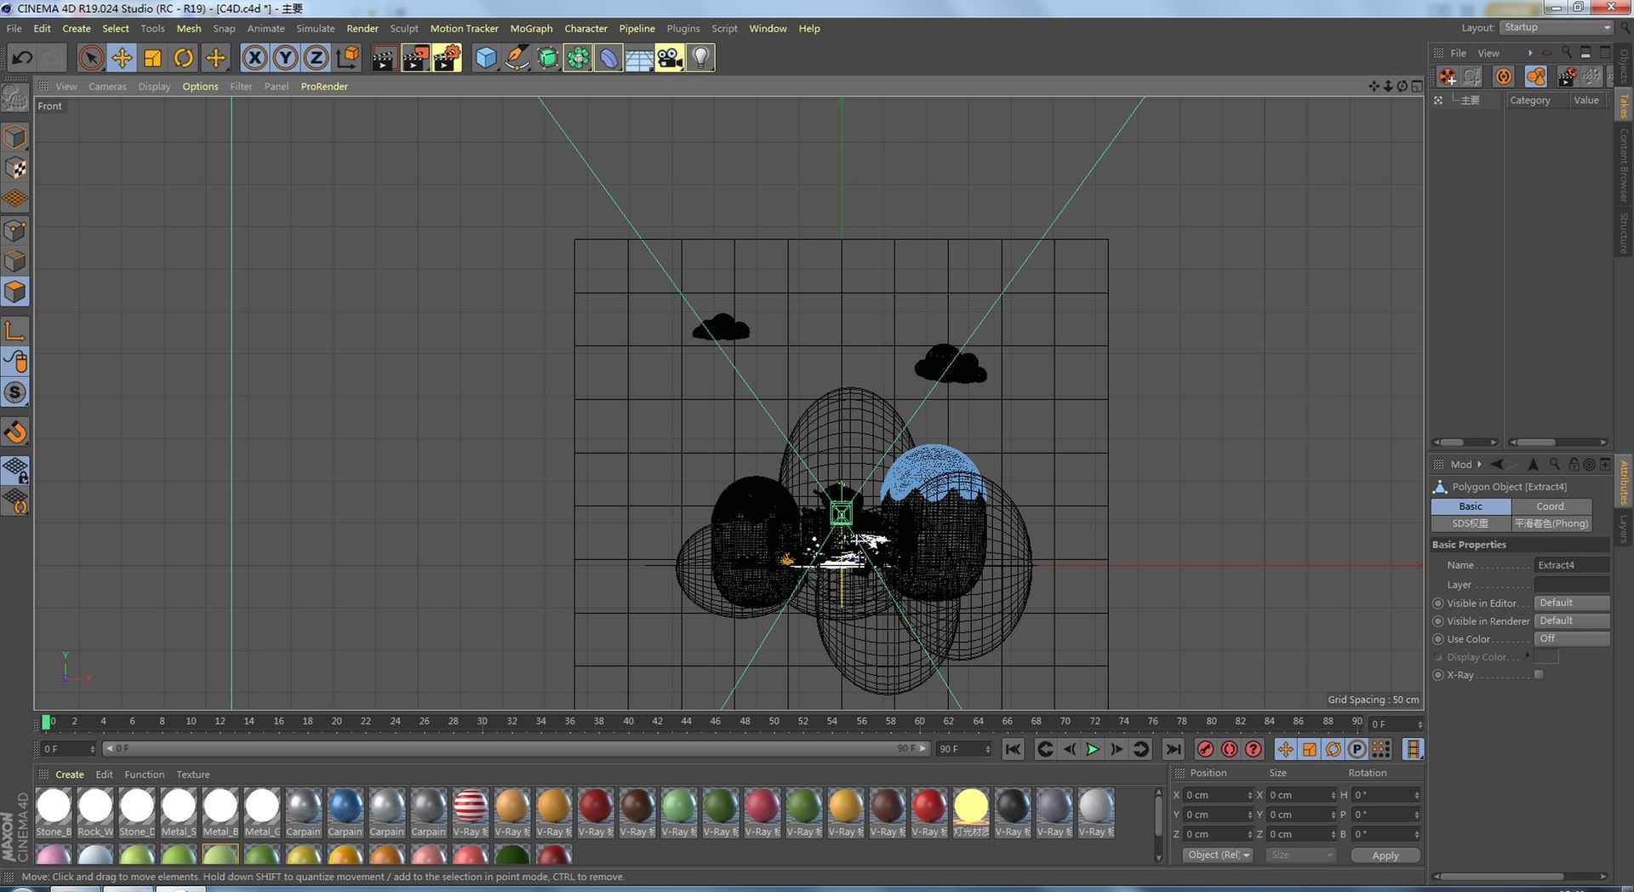The image size is (1634, 892).
Task: Open the green Array modeling object
Action: [578, 58]
